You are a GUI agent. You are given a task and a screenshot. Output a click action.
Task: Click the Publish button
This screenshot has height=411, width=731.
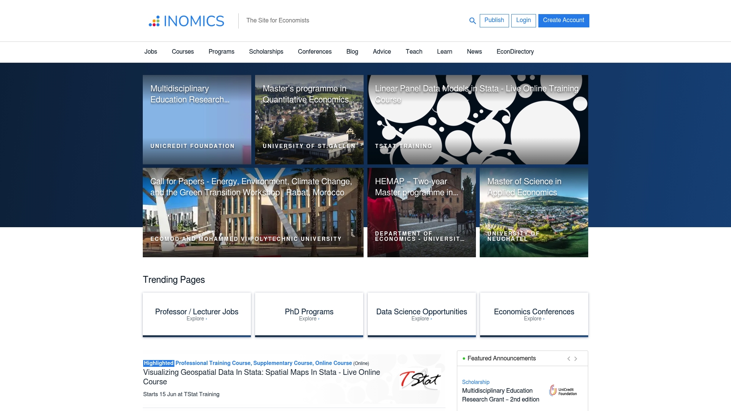coord(494,21)
